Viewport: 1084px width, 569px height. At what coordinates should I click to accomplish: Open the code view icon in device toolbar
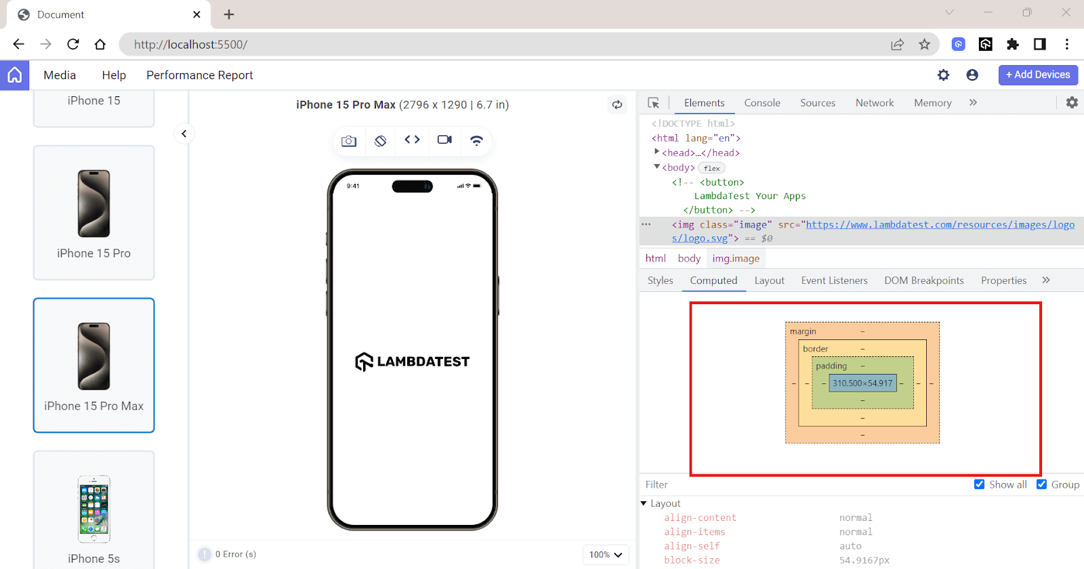[x=412, y=140]
